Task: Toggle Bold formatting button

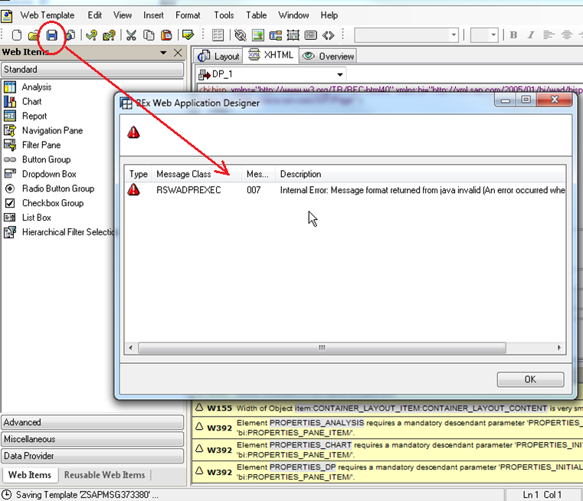Action: pos(513,35)
